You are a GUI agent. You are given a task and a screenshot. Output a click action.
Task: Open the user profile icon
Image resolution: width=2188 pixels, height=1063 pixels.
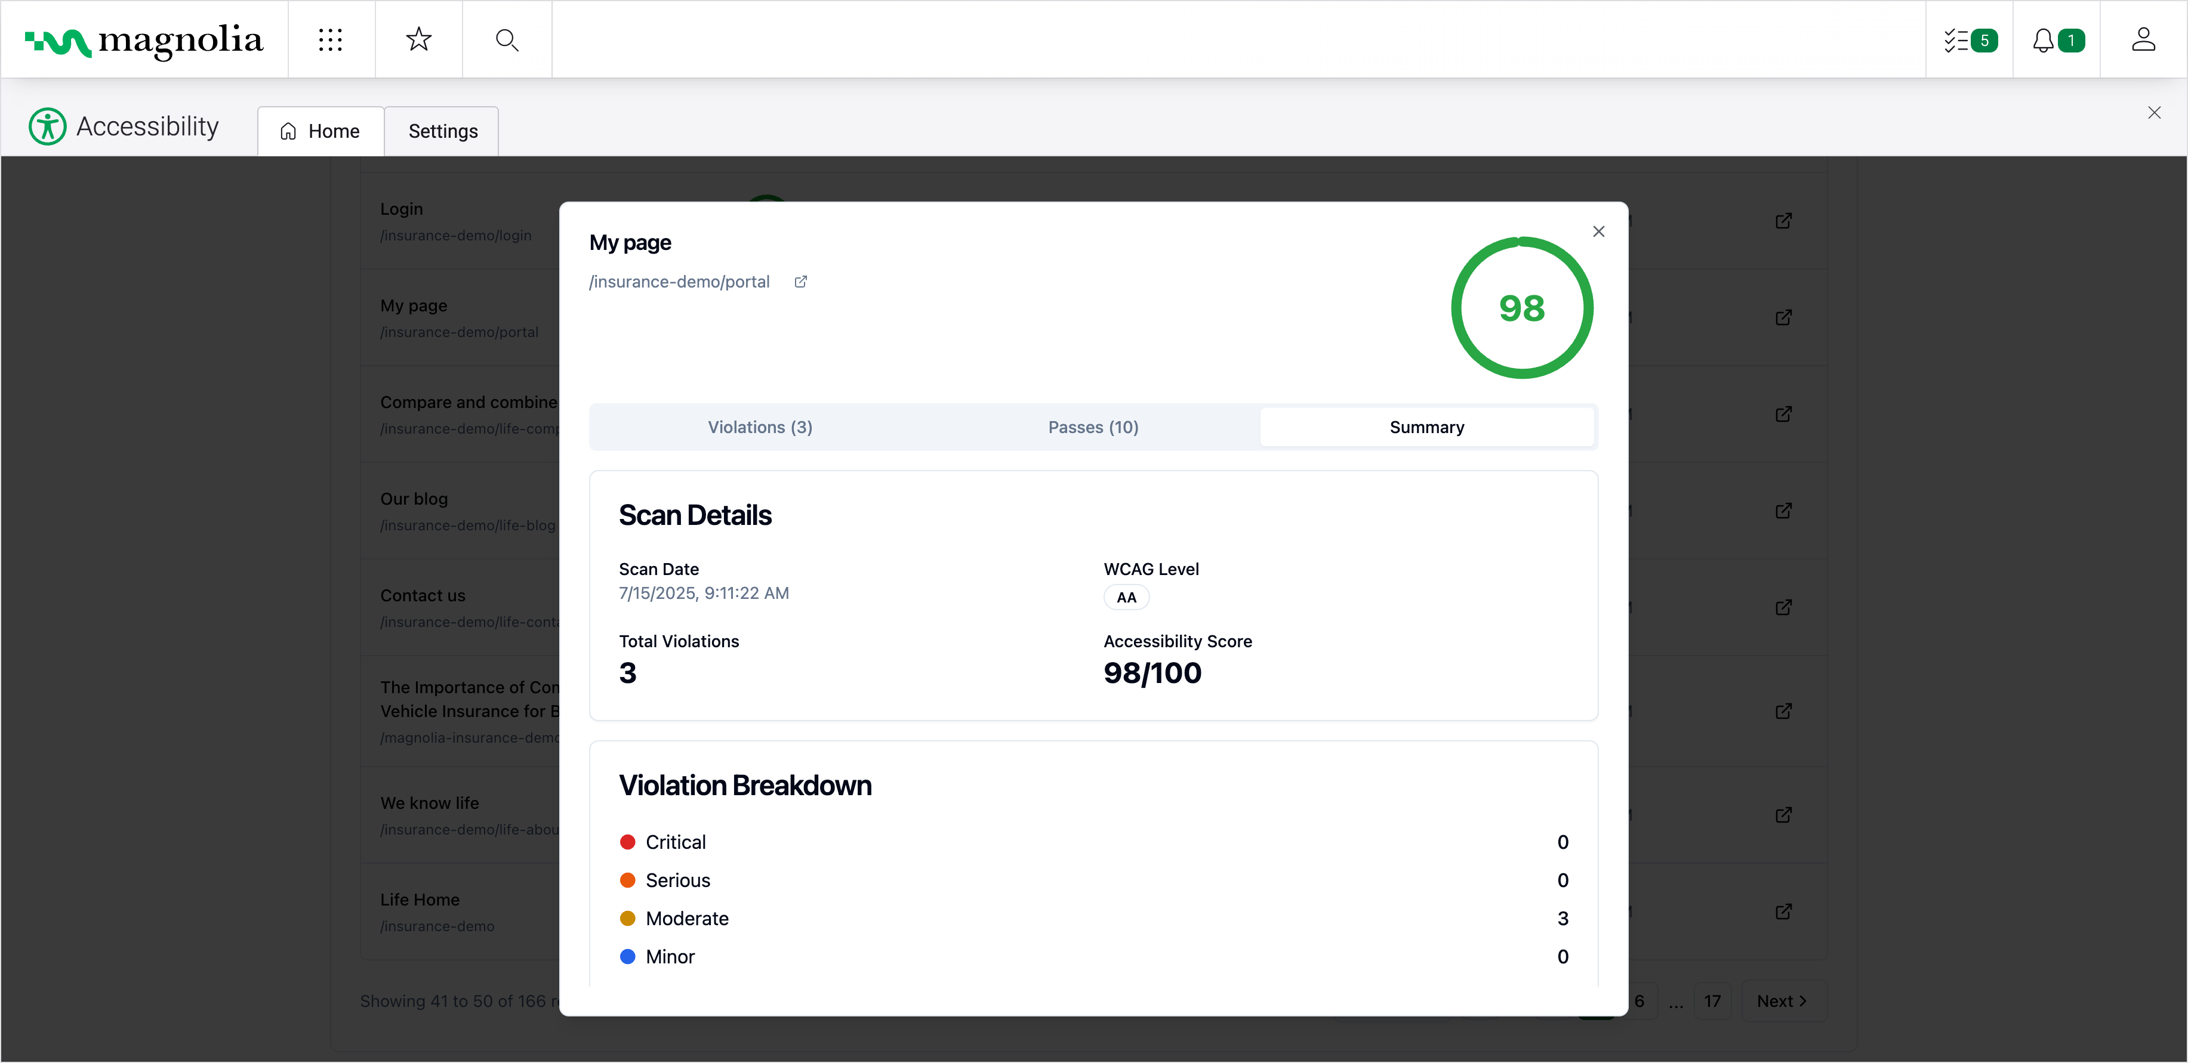2143,40
